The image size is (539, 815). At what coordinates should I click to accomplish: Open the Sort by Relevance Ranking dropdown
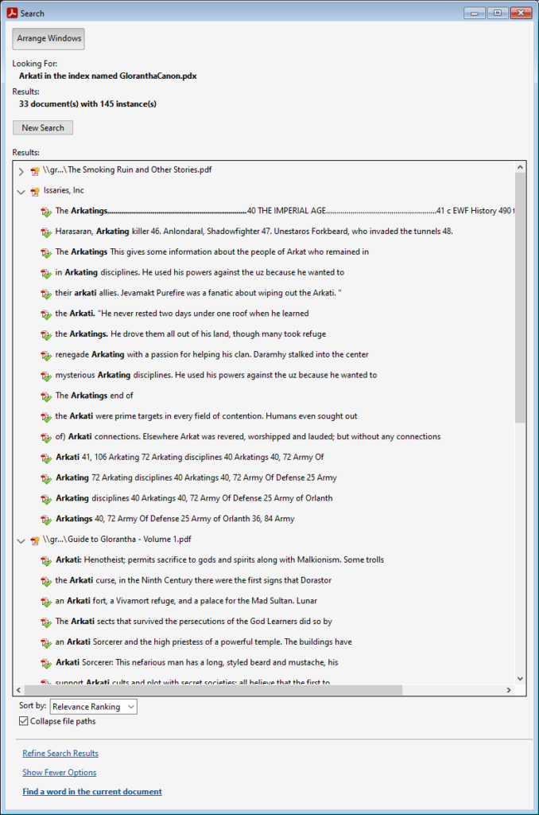click(x=94, y=707)
